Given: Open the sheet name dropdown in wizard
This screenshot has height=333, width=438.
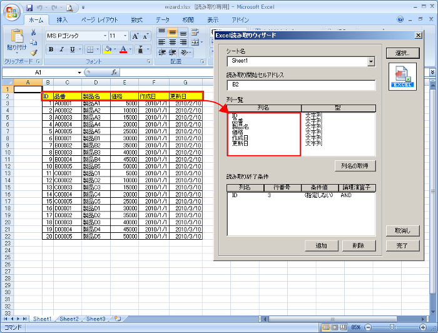Looking at the screenshot, I should 371,61.
